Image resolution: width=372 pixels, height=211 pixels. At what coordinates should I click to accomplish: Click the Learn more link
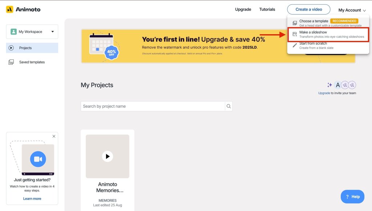[32, 199]
